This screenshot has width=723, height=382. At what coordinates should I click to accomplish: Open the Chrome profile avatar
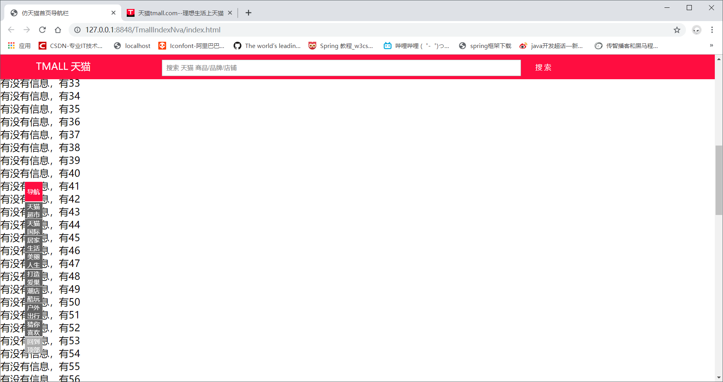(696, 30)
